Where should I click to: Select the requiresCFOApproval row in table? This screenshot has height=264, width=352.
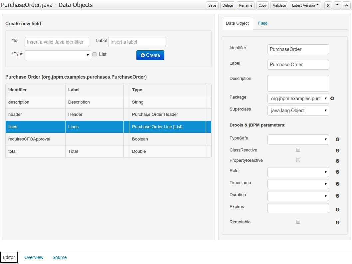pyautogui.click(x=29, y=139)
